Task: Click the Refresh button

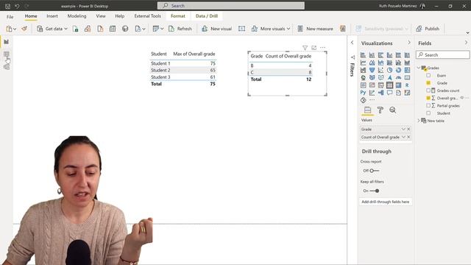Action: (x=180, y=29)
